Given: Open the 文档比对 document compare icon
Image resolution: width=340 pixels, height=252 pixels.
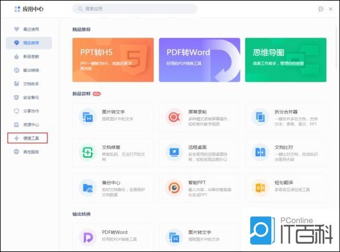Looking at the screenshot, I should coord(260,152).
